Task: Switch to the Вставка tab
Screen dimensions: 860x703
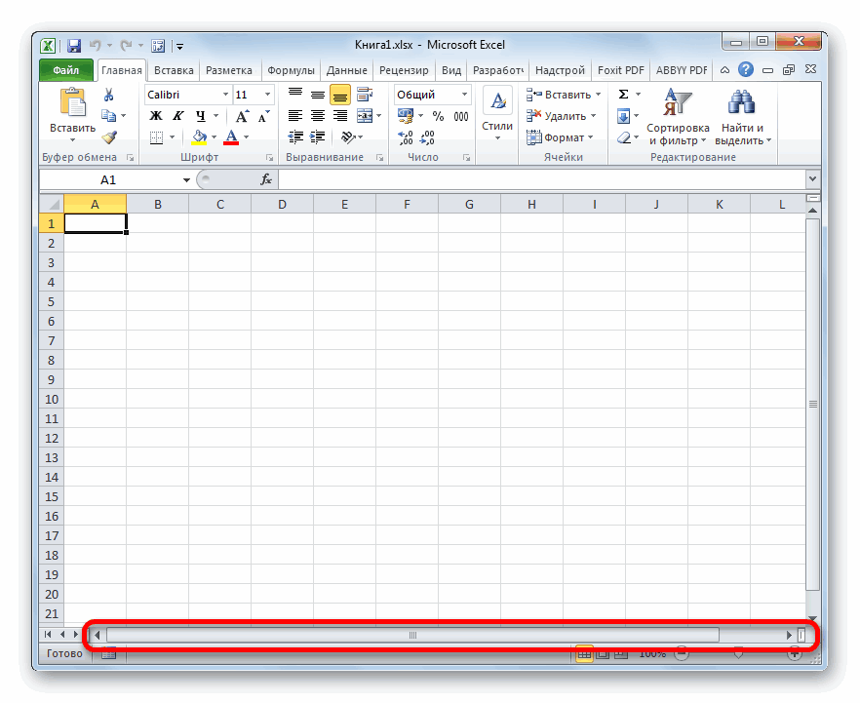Action: click(x=174, y=70)
